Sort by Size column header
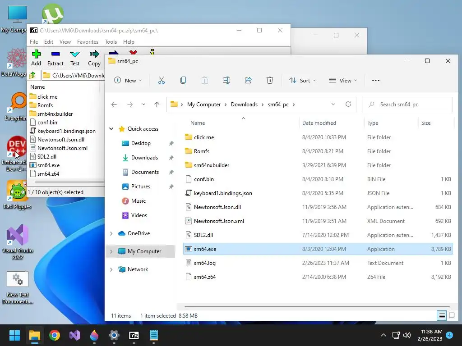The image size is (462, 346). [426, 123]
